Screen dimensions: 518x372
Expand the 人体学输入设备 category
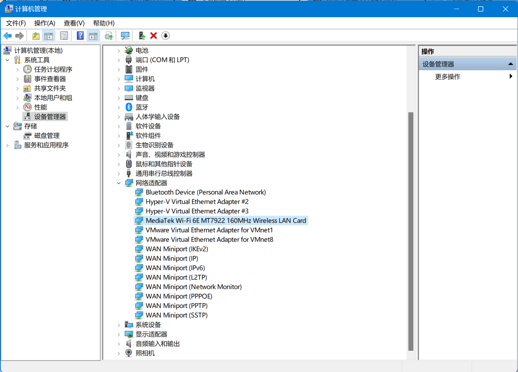[119, 117]
